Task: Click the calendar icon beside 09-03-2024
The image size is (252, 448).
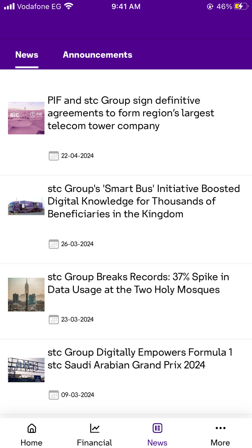Action: (x=54, y=395)
